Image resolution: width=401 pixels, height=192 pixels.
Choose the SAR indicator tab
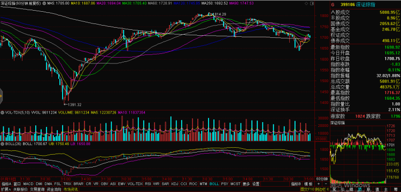[165, 184]
